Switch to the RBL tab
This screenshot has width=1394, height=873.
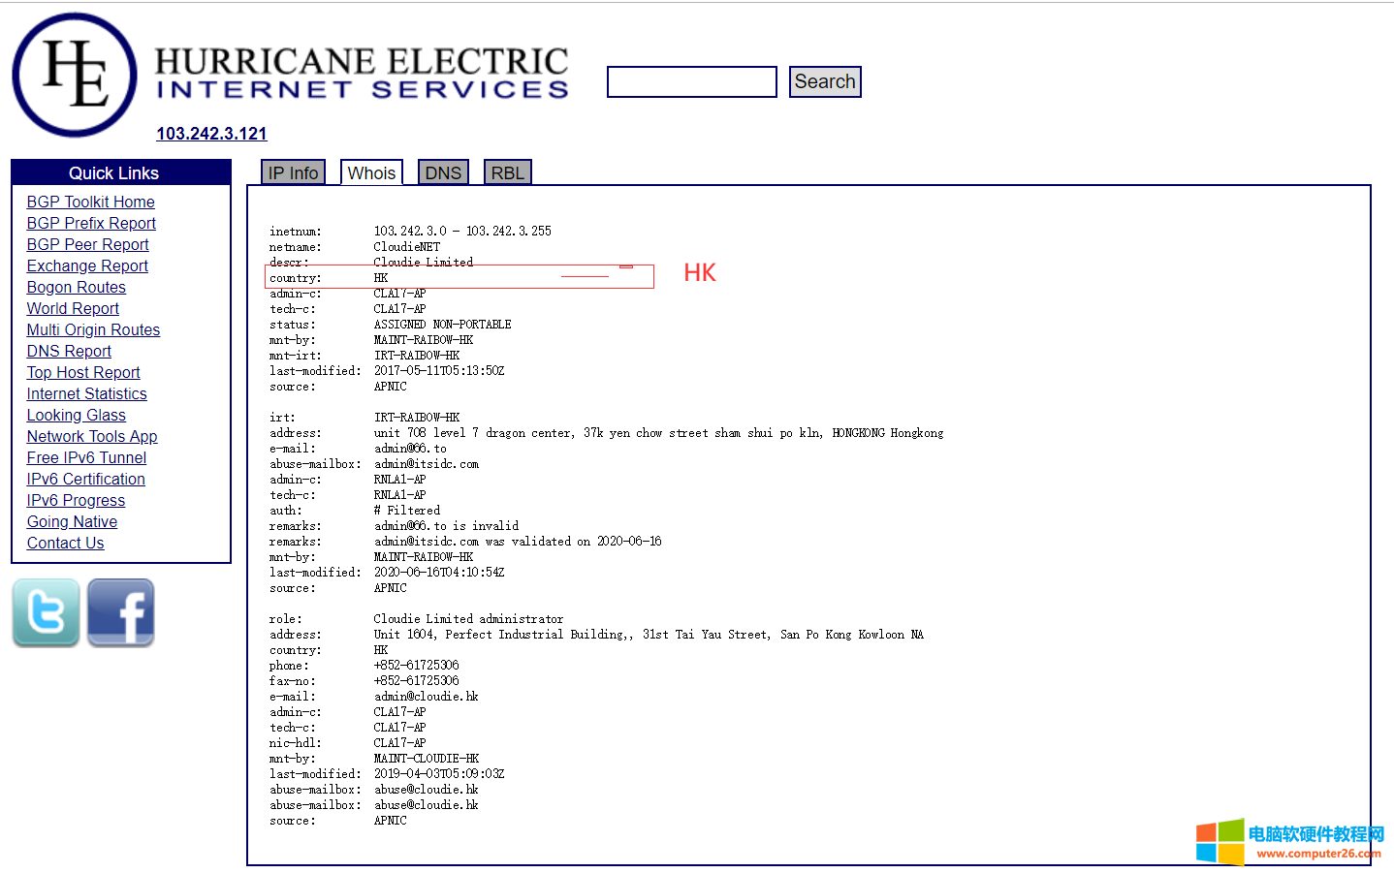507,172
